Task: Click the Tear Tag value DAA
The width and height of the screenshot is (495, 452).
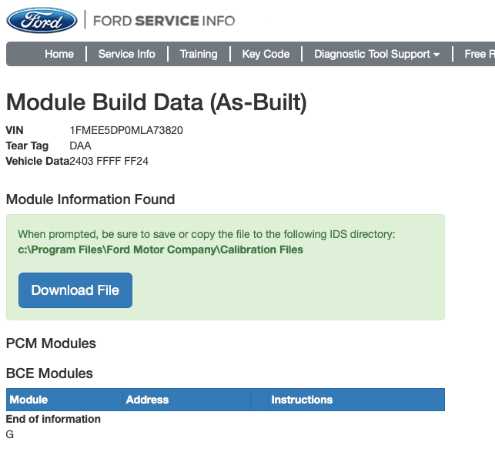Action: point(80,146)
